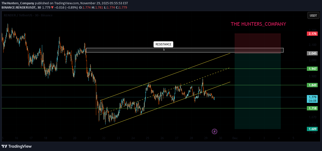Select the green 1.718 price label
Image resolution: width=322 pixels, height=151 pixels.
tap(312, 108)
